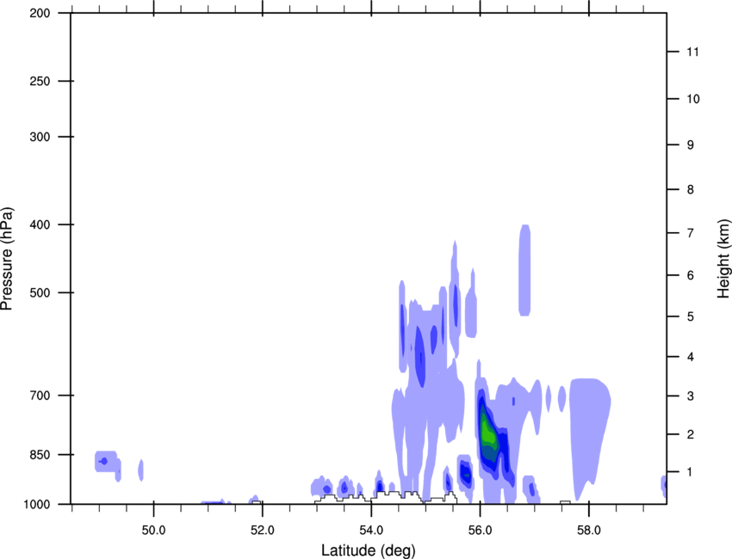Click the Pressure (hPa) axis title
Screen dimensions: 732x559
(x=7, y=259)
